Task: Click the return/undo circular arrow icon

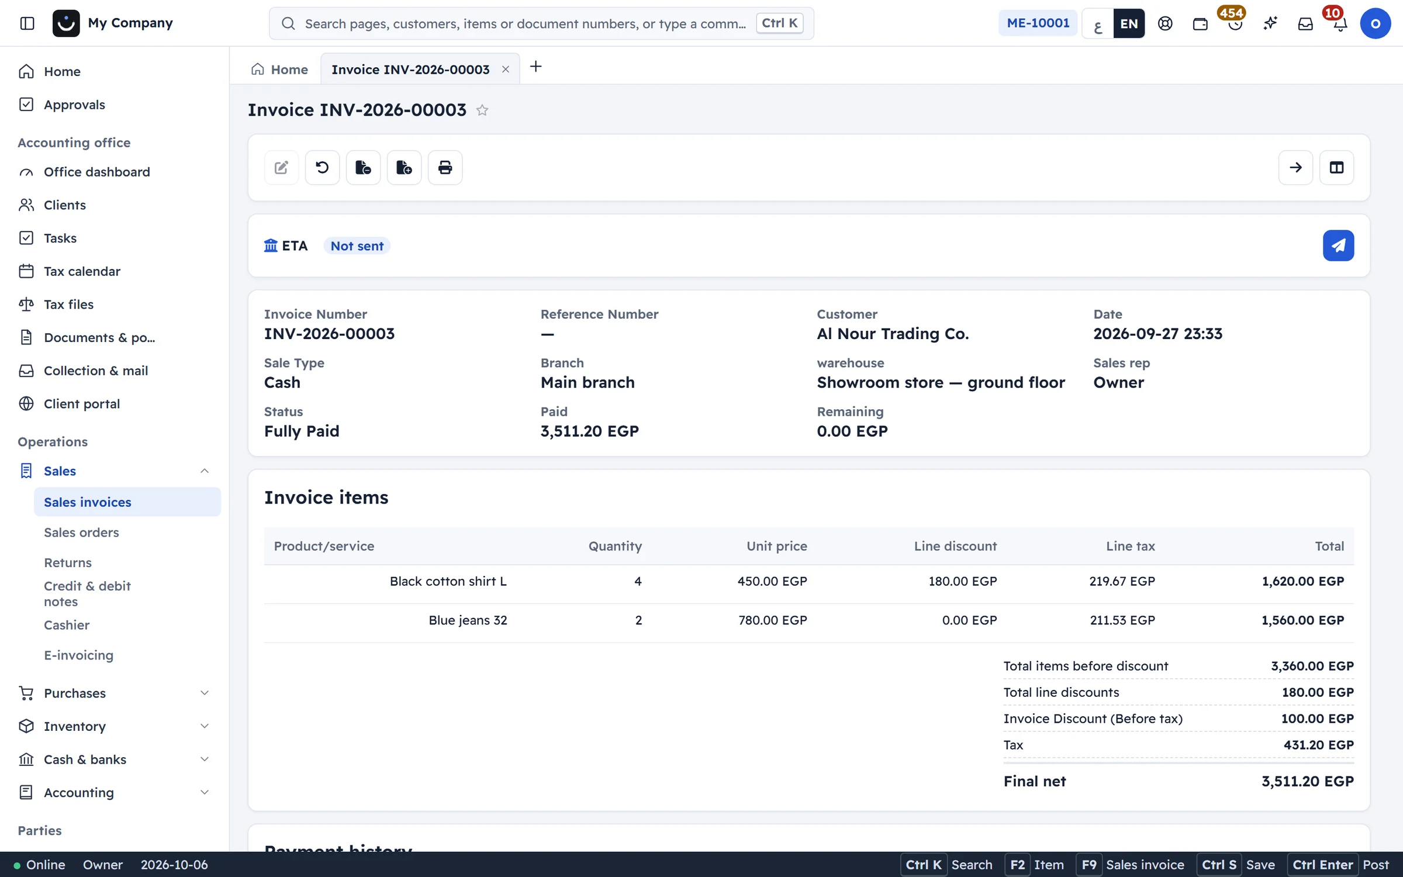Action: (x=322, y=168)
